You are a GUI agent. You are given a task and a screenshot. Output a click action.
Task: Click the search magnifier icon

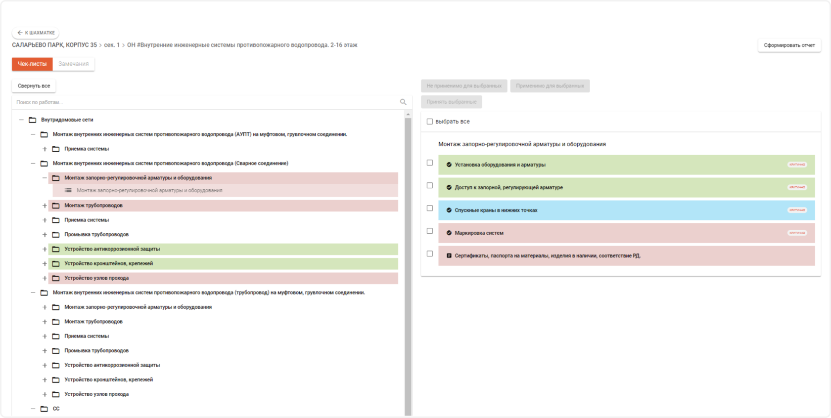(403, 102)
